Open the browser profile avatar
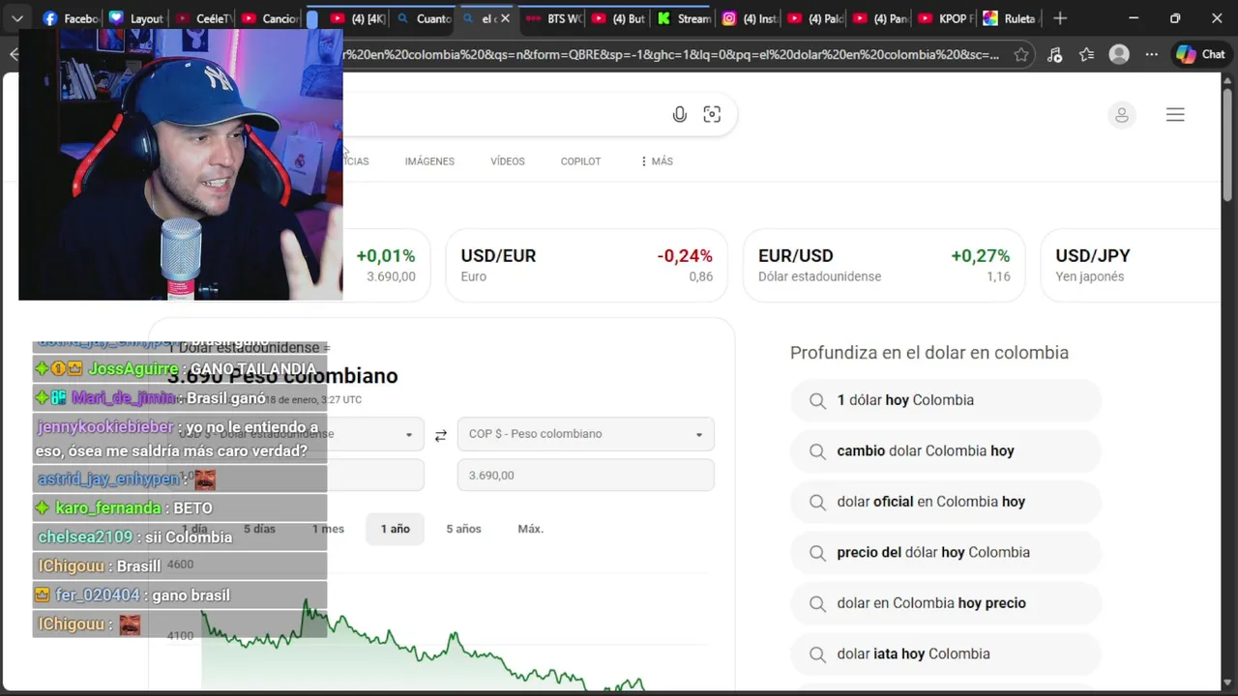 (1119, 55)
